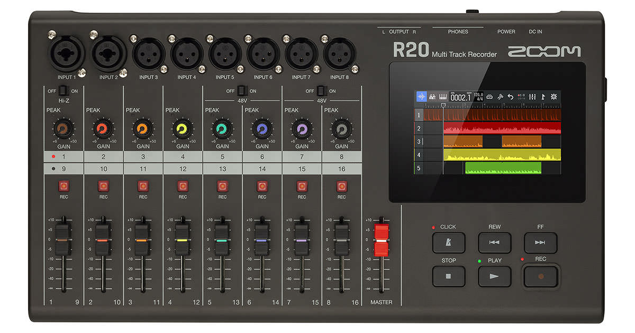Select track 4 header on the touchscreen
The height and width of the screenshot is (333, 635).
(x=419, y=155)
